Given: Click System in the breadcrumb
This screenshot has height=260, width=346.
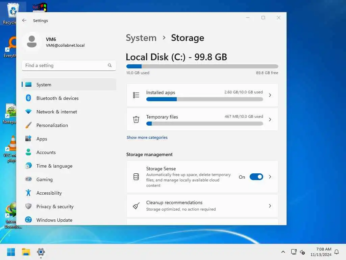Looking at the screenshot, I should pyautogui.click(x=141, y=38).
